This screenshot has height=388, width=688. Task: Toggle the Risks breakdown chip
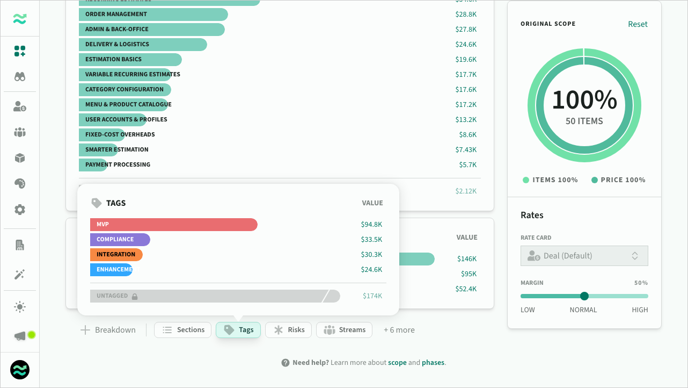289,330
